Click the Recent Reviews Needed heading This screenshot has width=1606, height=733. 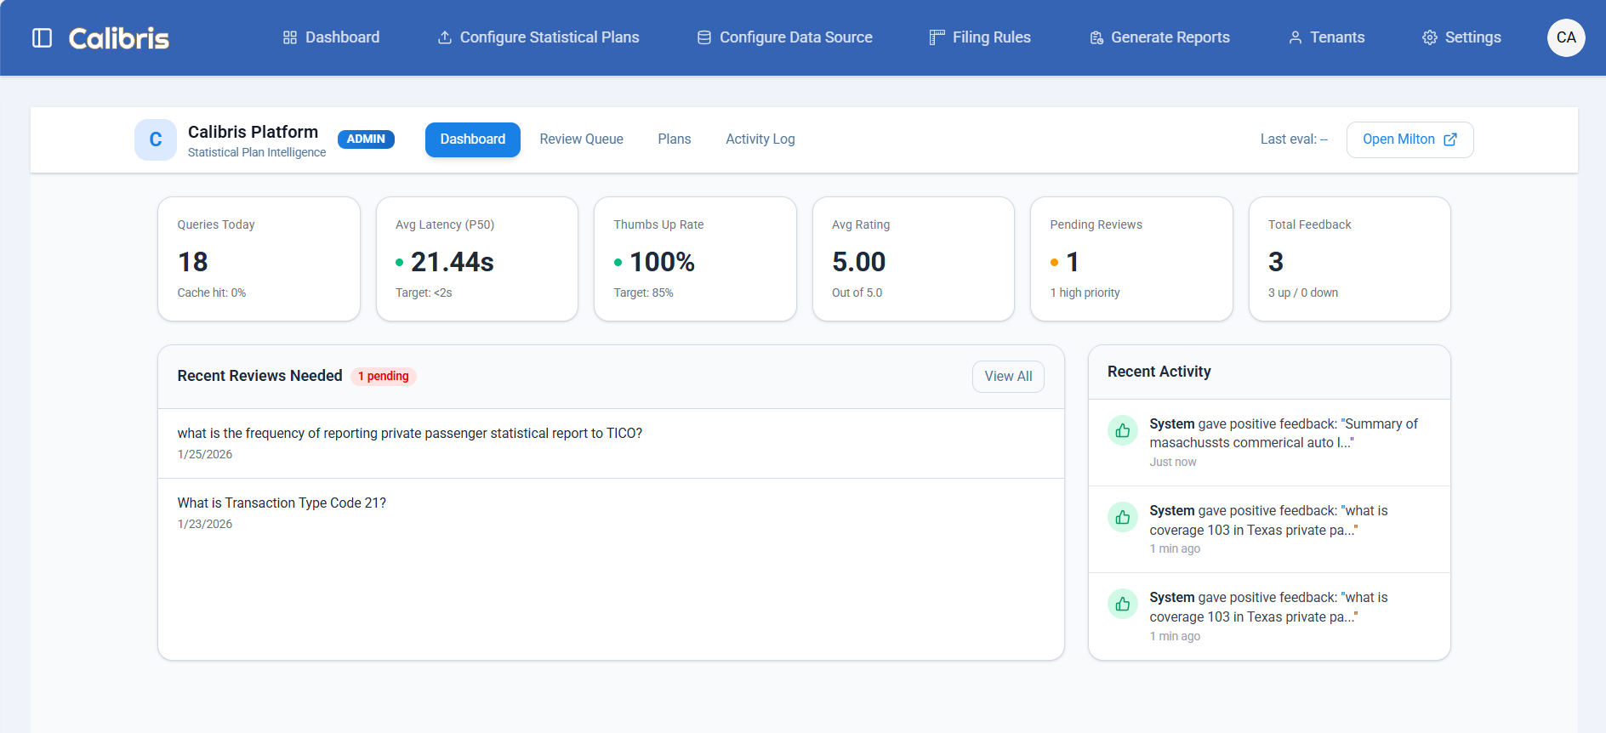[259, 376]
